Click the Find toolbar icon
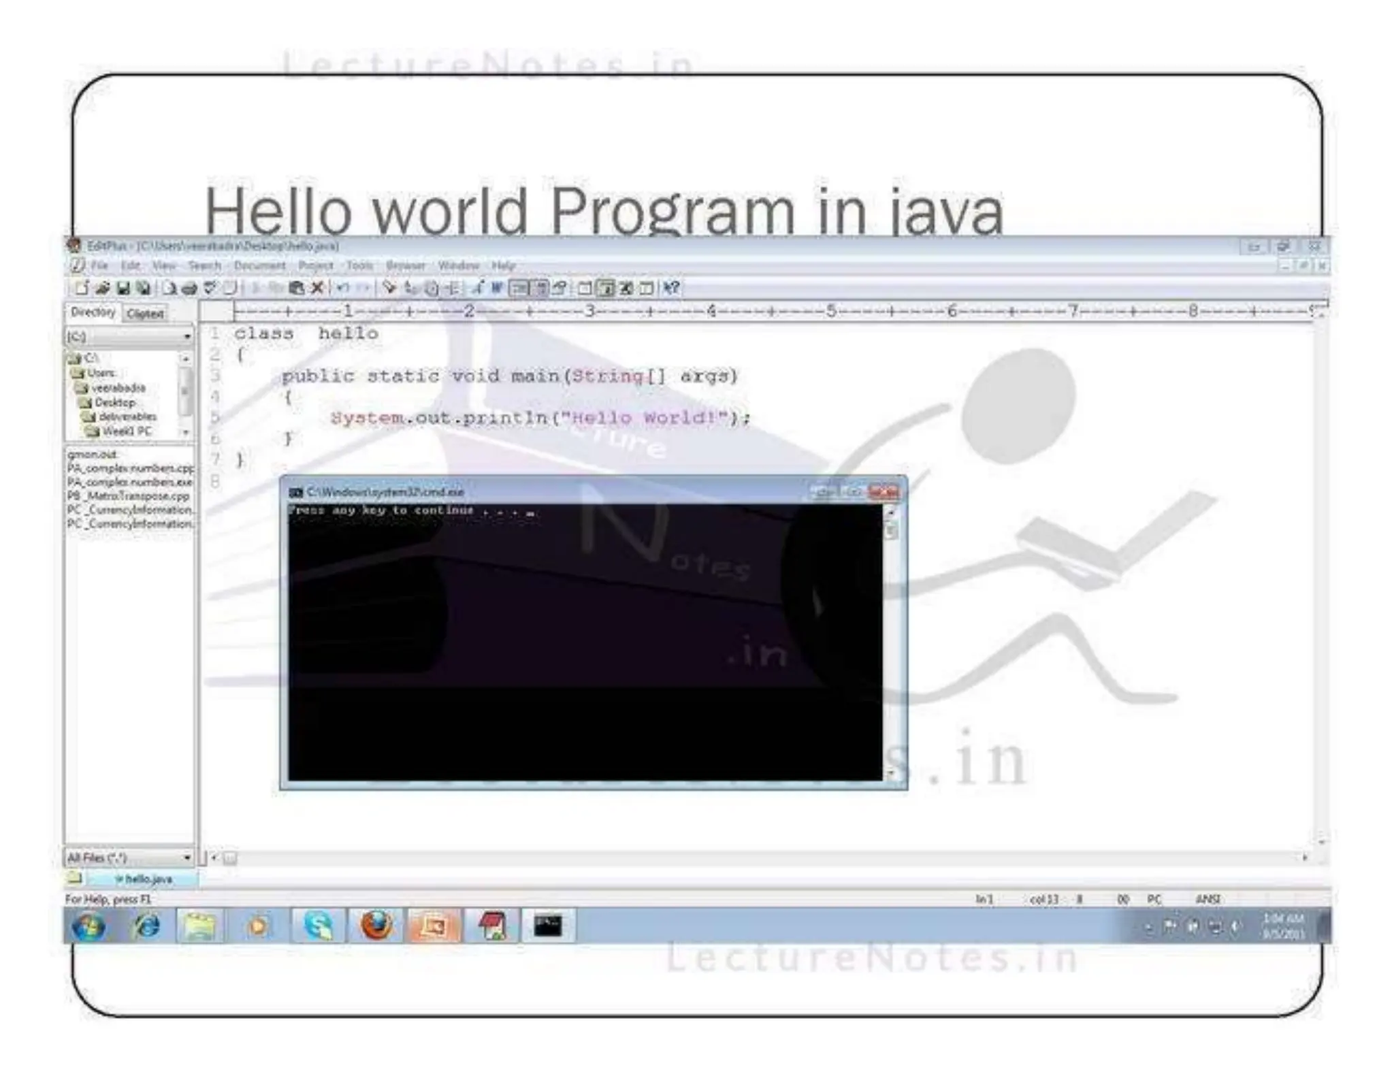1394x1078 pixels. [x=389, y=288]
